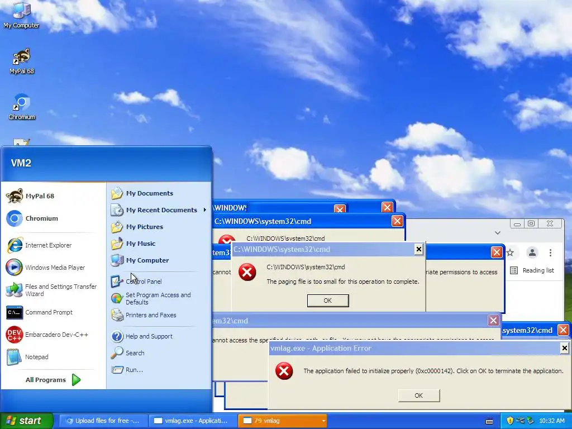Click the VM2 user name header

click(x=21, y=163)
